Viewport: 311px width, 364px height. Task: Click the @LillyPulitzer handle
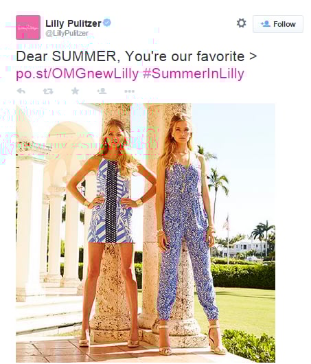click(67, 34)
